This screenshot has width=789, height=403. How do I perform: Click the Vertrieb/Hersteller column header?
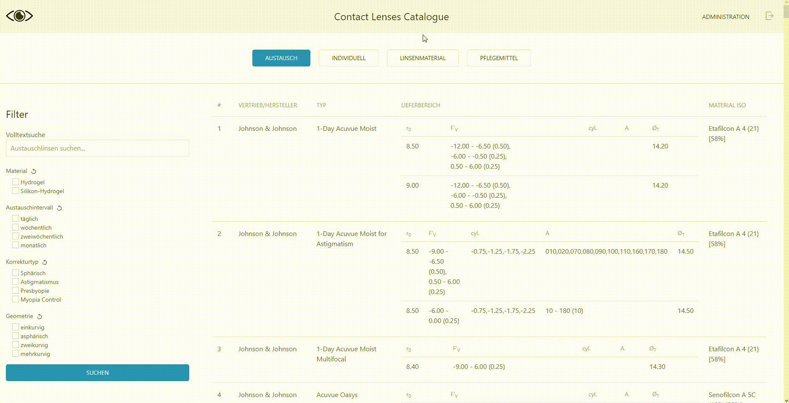(267, 105)
